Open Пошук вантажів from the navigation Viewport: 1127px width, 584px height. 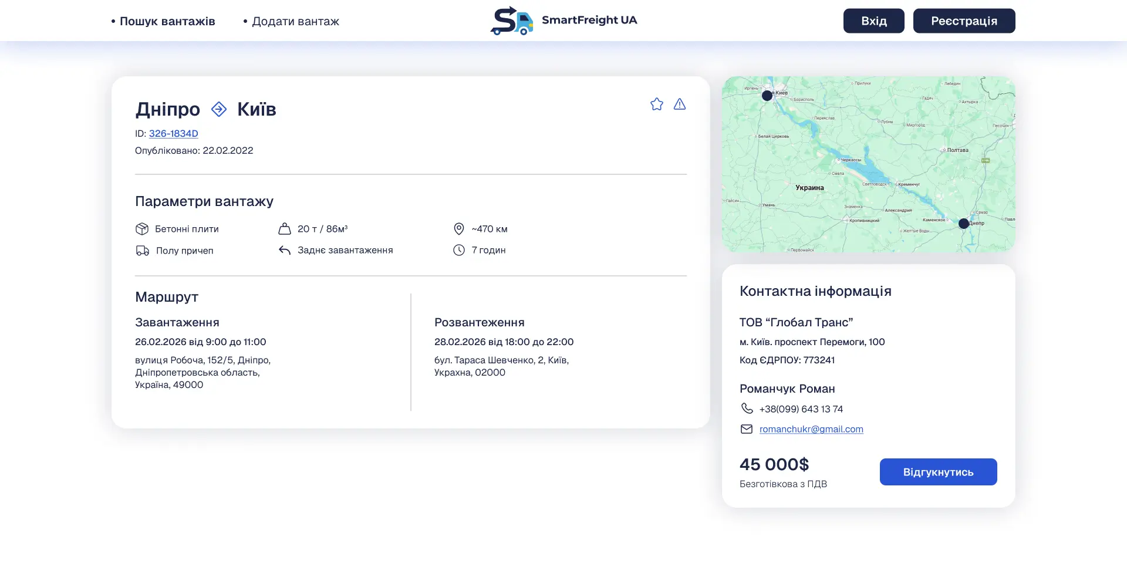tap(167, 21)
